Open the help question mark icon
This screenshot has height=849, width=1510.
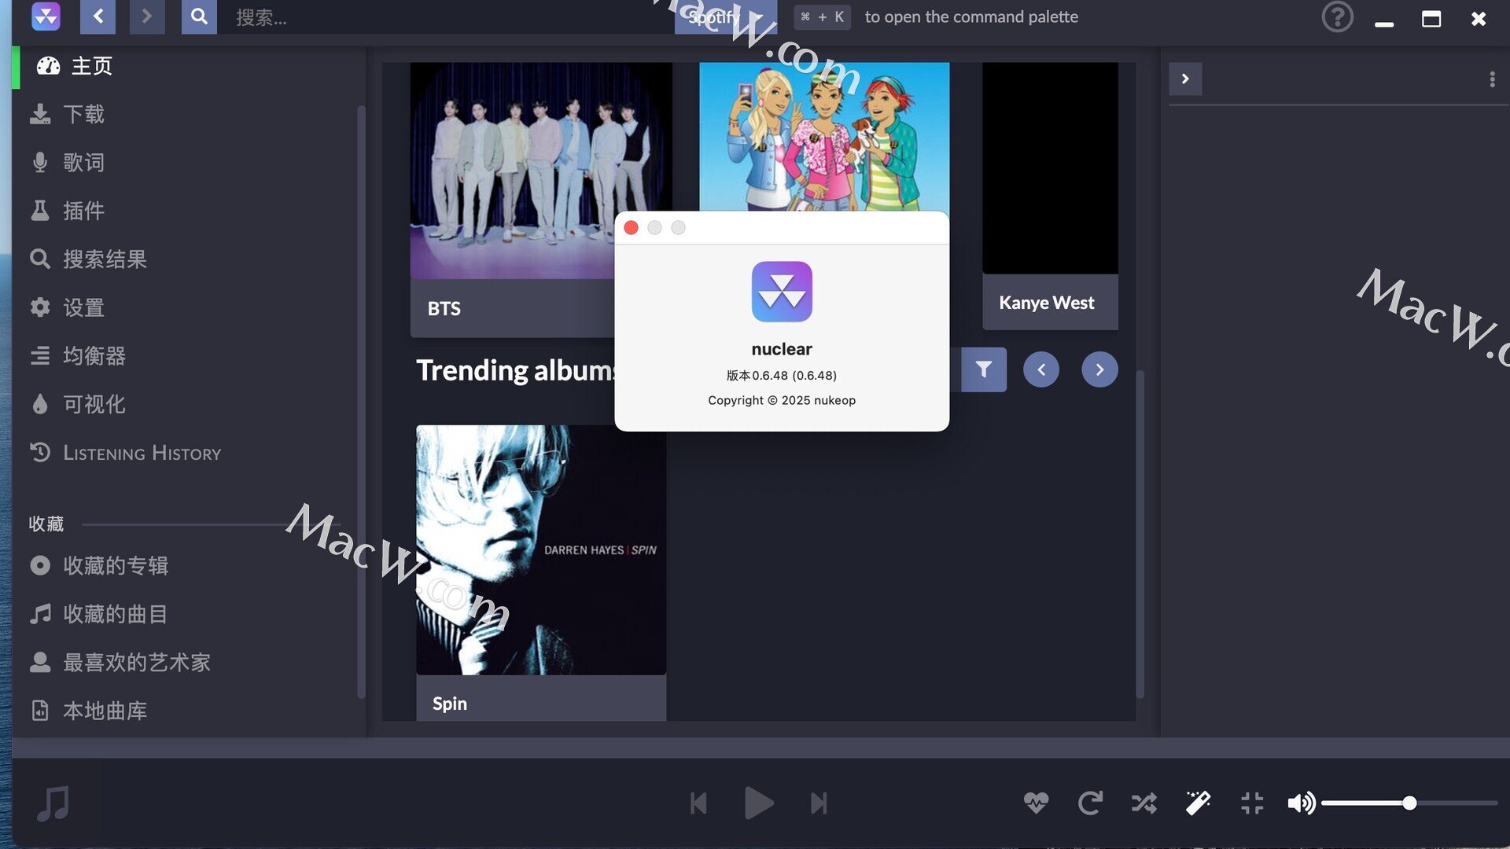tap(1337, 17)
